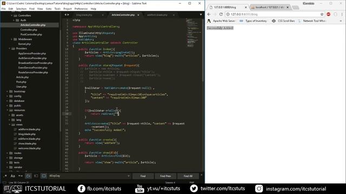Click Spaces: 4 indentation in status bar

pyautogui.click(x=170, y=183)
